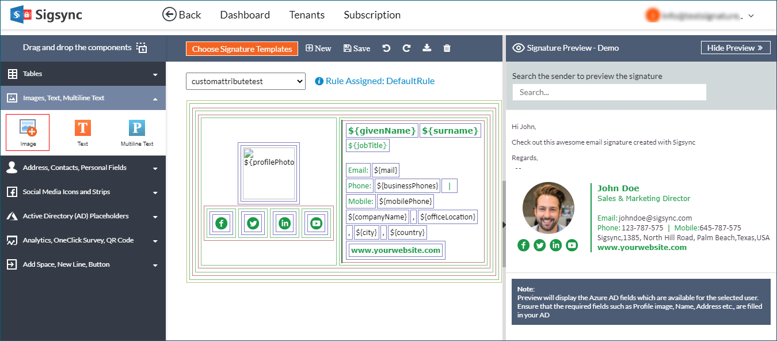Expand Analytics, OneClick Survey, QR Code section
777x341 pixels.
(83, 240)
